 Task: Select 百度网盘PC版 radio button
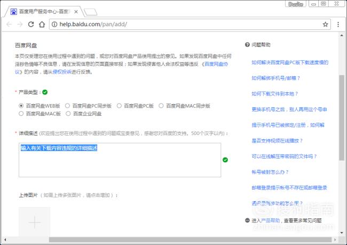(119, 106)
